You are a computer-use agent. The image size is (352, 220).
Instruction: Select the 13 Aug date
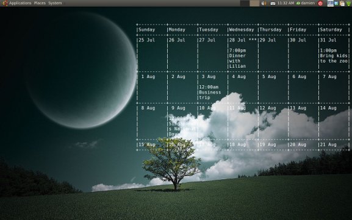click(x=298, y=108)
